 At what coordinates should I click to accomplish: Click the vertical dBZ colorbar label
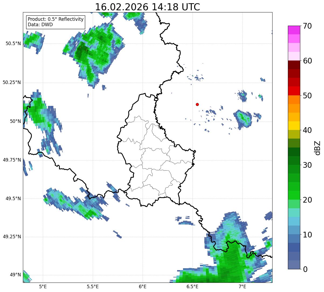318,148
